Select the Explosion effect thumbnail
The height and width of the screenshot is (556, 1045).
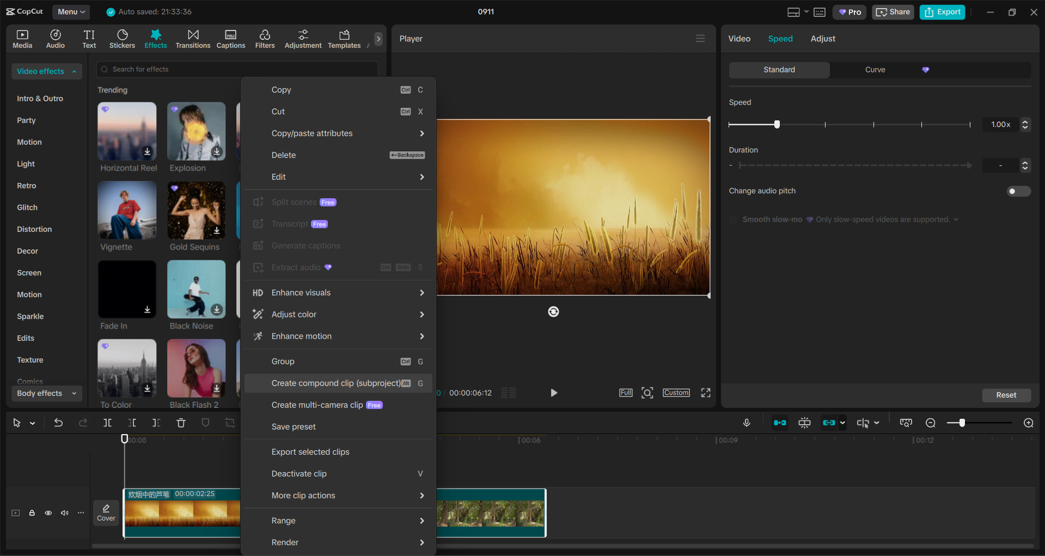pos(195,131)
